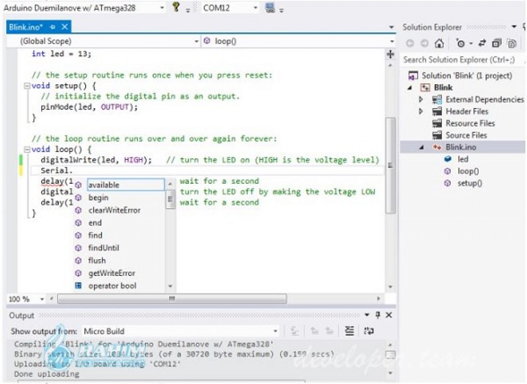Clear all messages in the Output window
The image size is (527, 384).
click(349, 331)
